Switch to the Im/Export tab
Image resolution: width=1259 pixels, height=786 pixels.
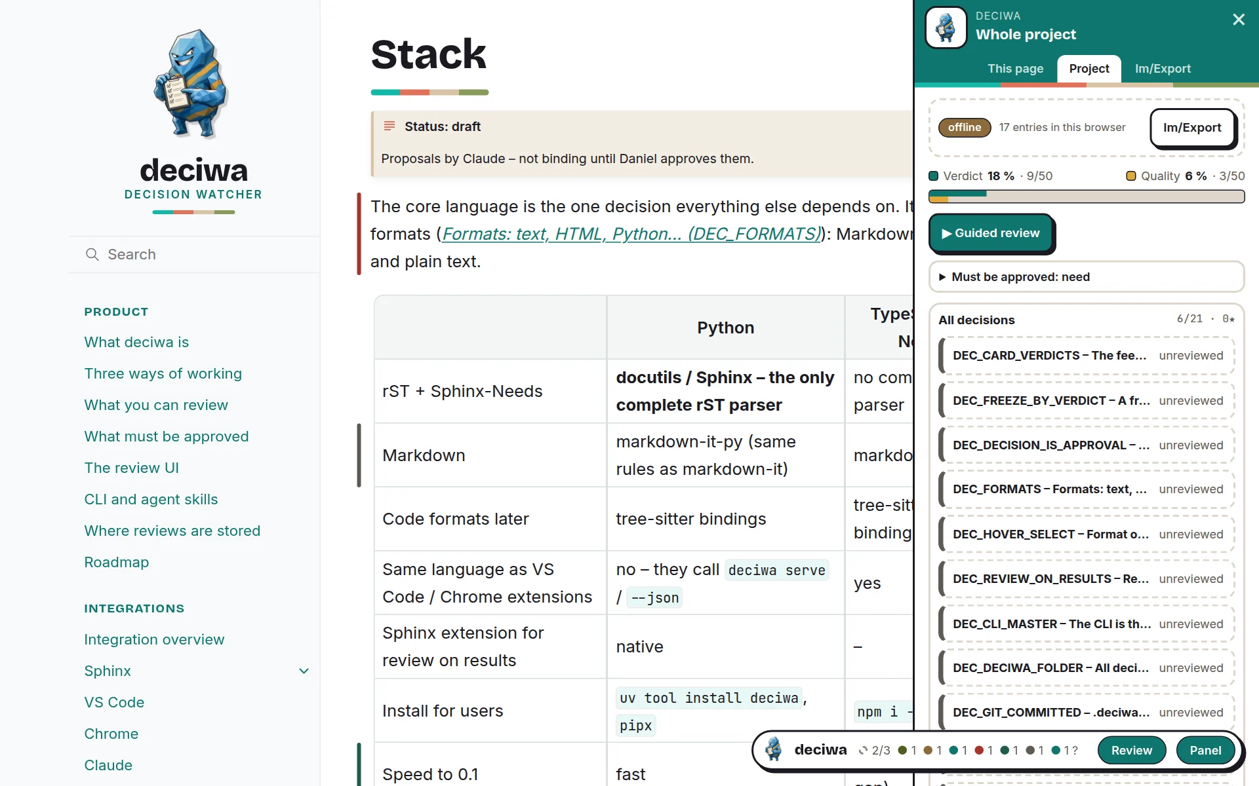(1163, 69)
